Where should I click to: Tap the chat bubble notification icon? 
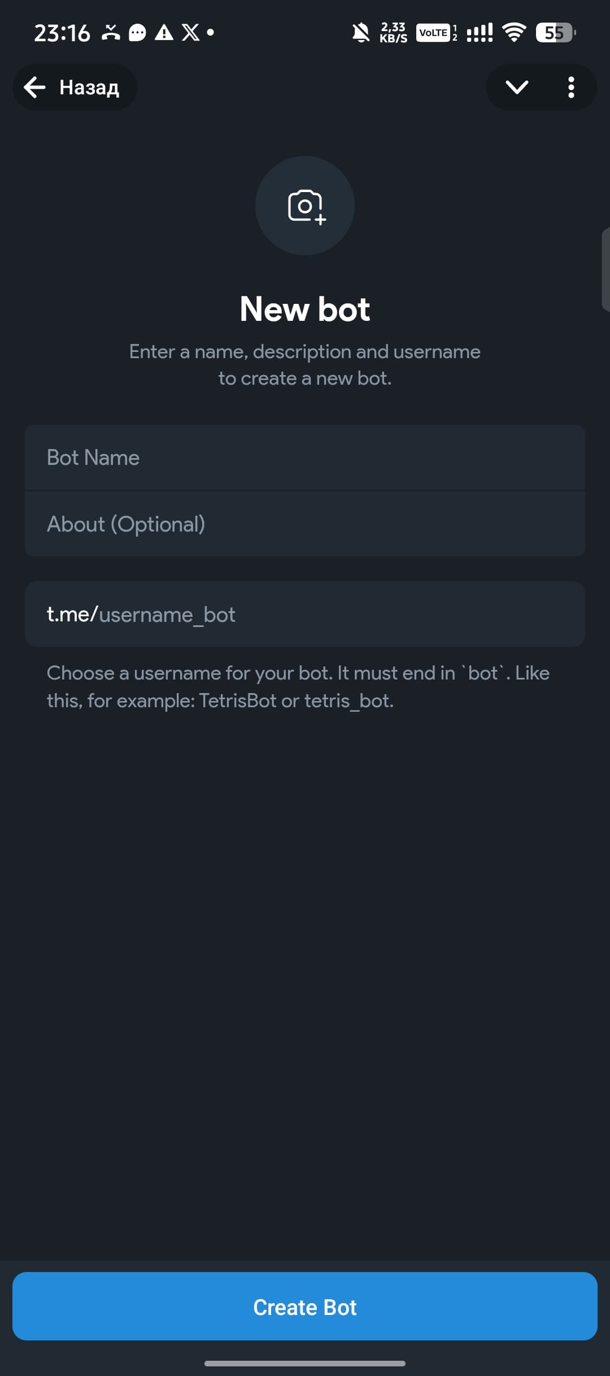coord(137,33)
